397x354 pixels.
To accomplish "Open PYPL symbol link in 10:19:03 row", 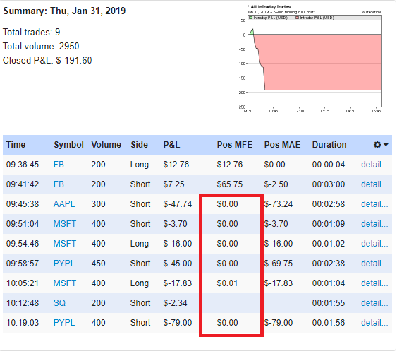I will 64,323.
